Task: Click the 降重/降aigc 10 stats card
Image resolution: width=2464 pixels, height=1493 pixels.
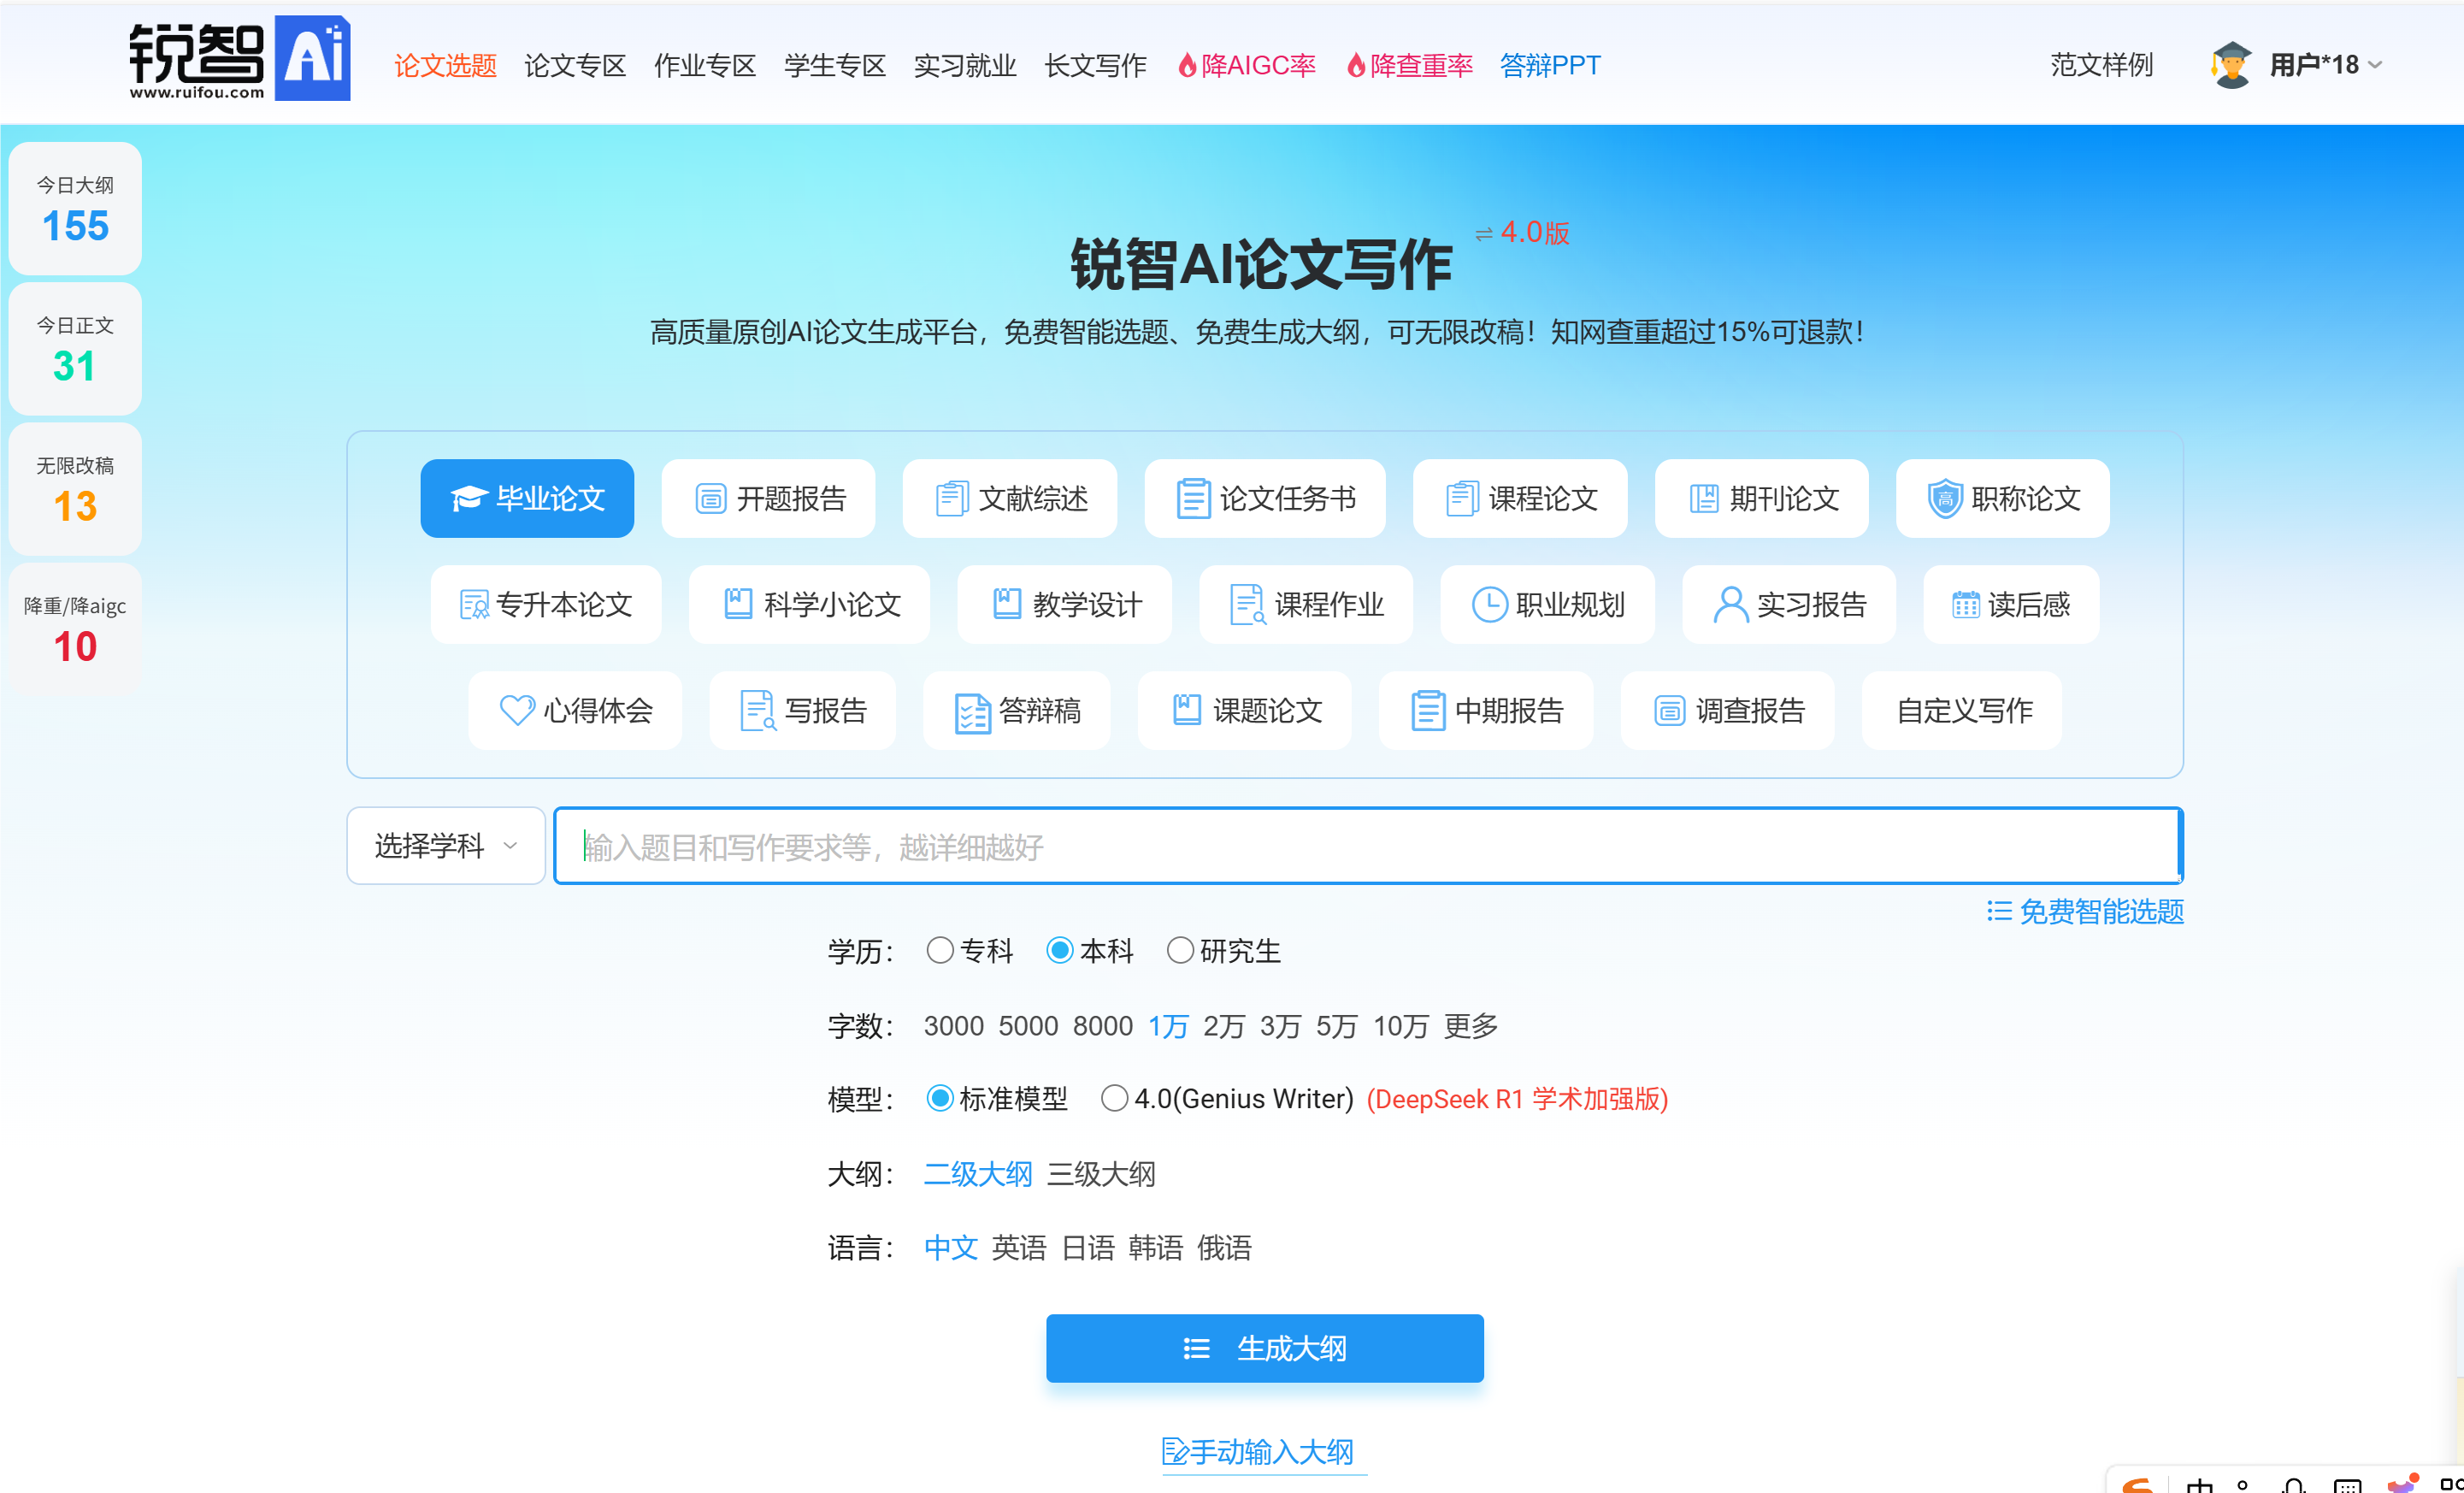Action: coord(75,629)
